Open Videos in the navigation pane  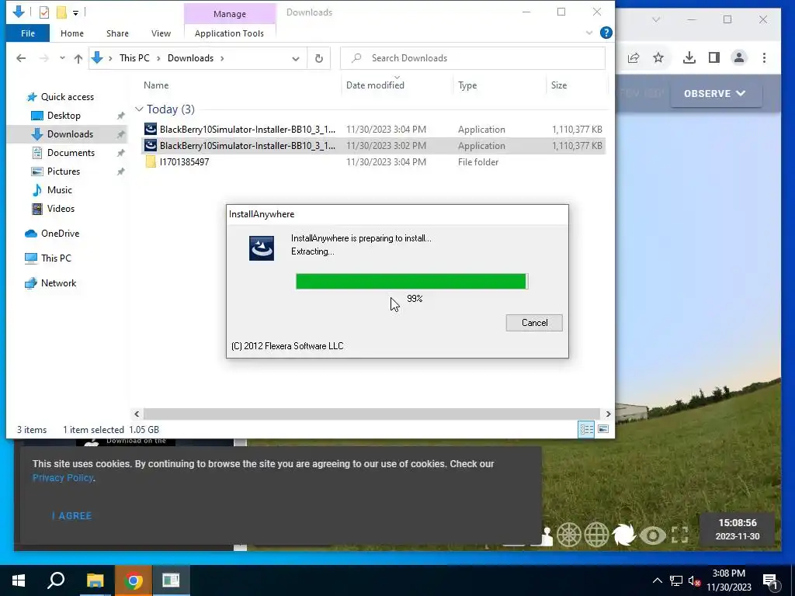click(61, 209)
